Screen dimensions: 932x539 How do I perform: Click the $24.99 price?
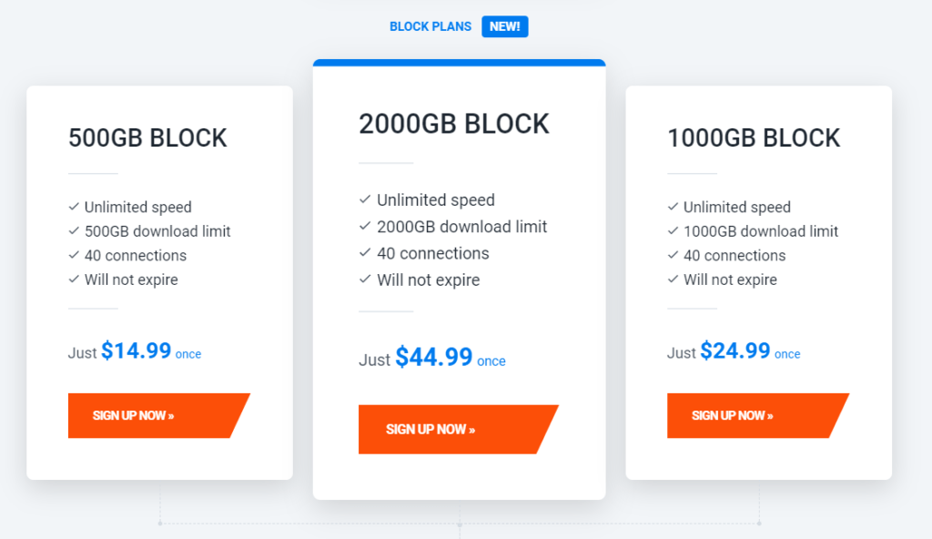point(735,351)
